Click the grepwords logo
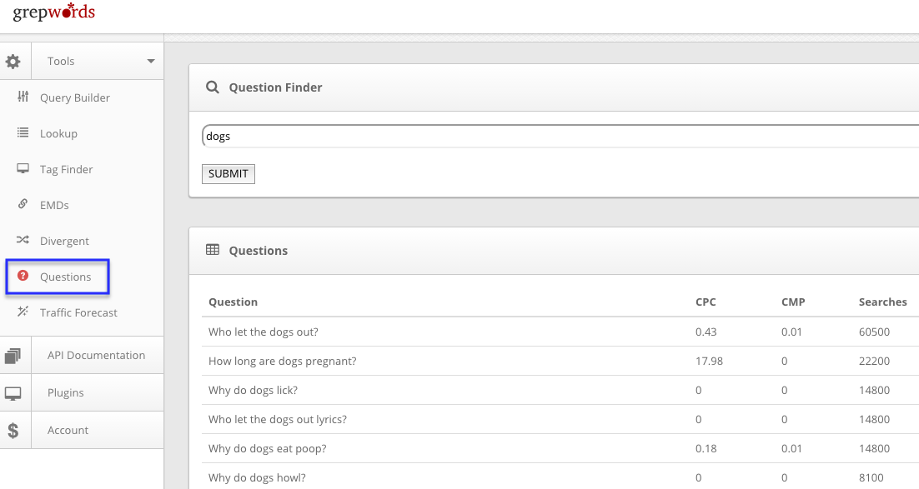 pos(54,12)
